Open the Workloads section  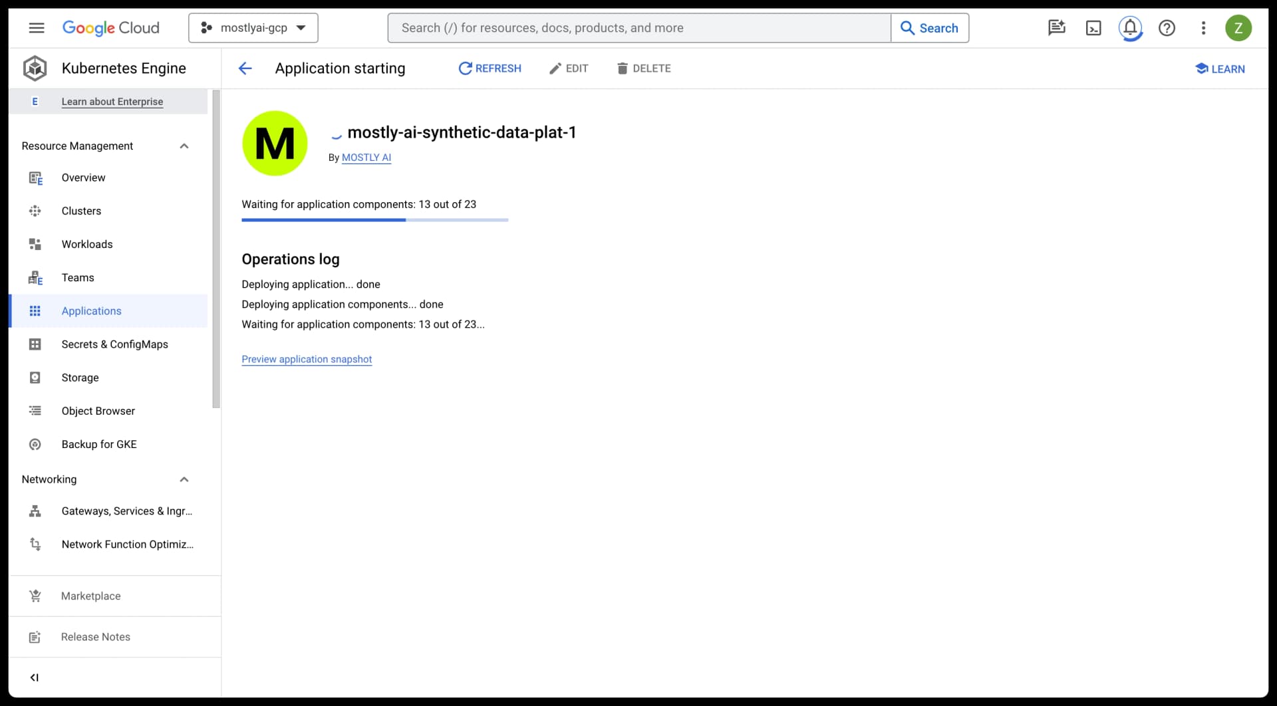[x=86, y=244]
